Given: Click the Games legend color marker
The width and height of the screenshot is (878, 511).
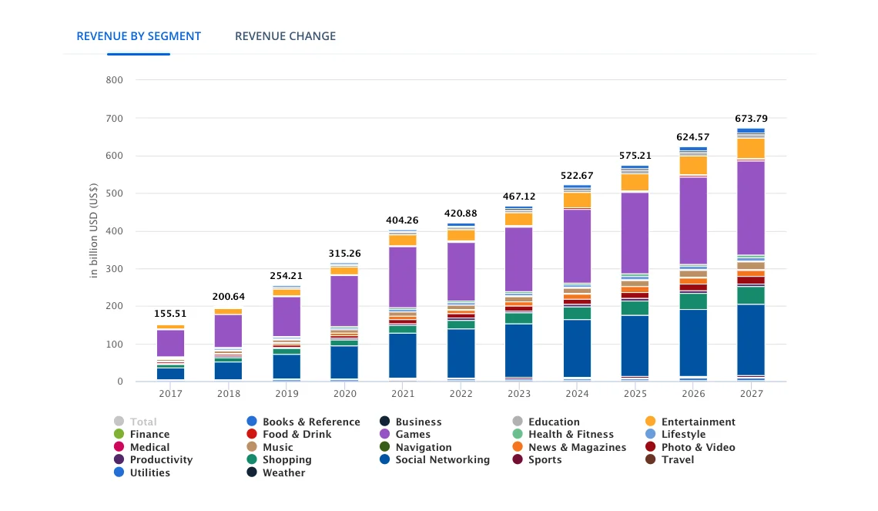Looking at the screenshot, I should click(x=387, y=434).
